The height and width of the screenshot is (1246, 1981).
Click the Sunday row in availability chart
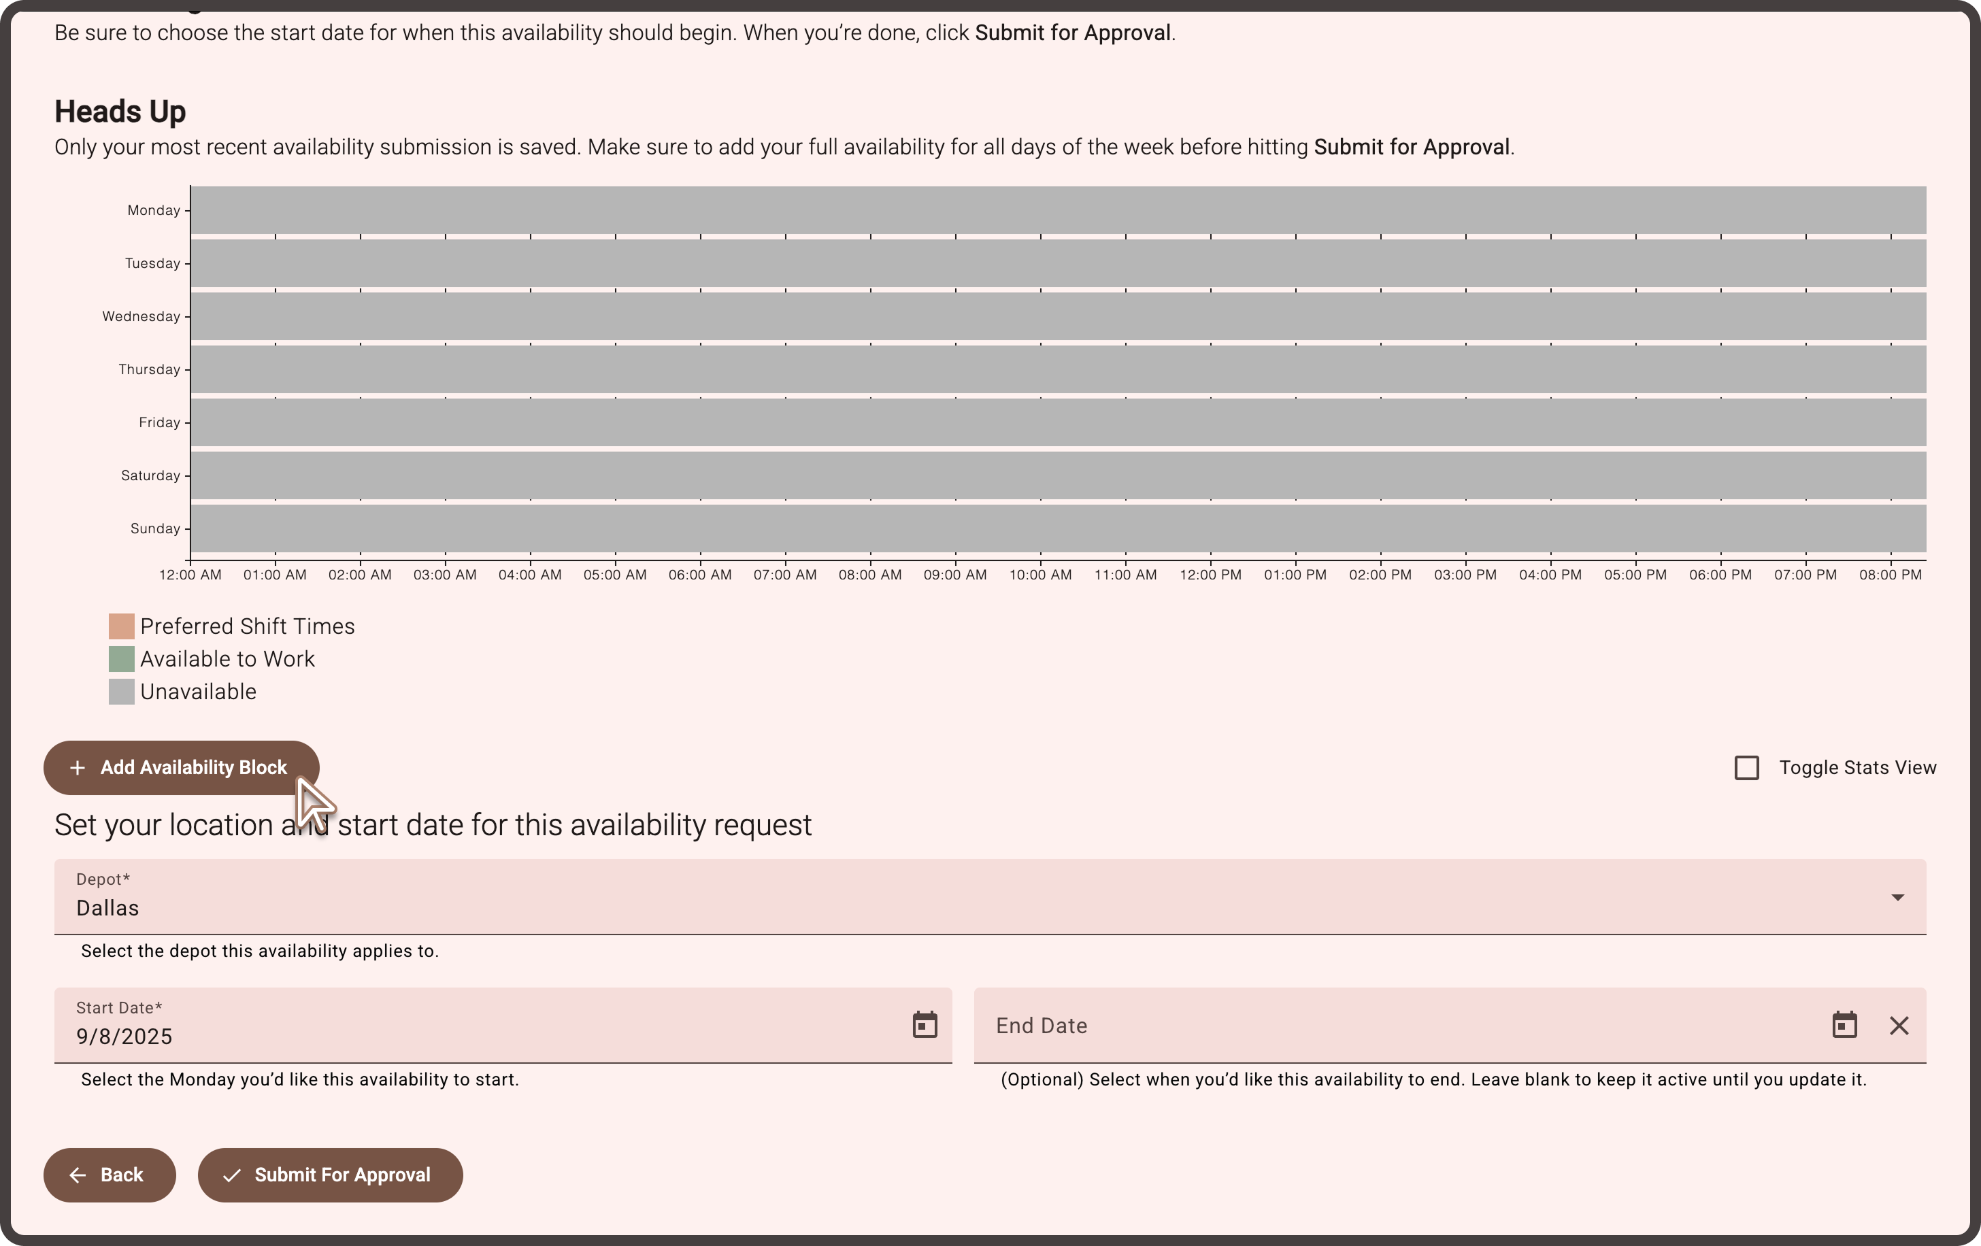click(1057, 528)
